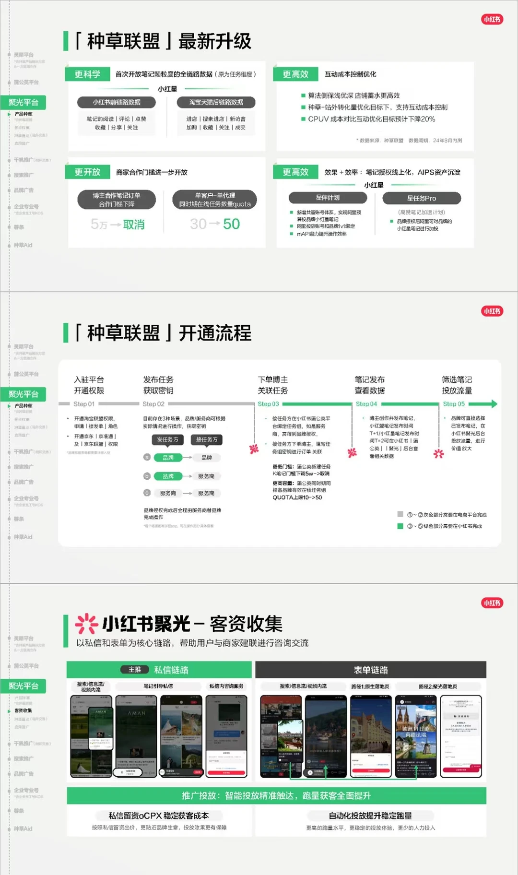Click 更高效 label beside 效果+效率

295,172
